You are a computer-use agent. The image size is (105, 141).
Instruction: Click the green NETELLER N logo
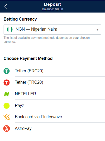tap(7, 94)
